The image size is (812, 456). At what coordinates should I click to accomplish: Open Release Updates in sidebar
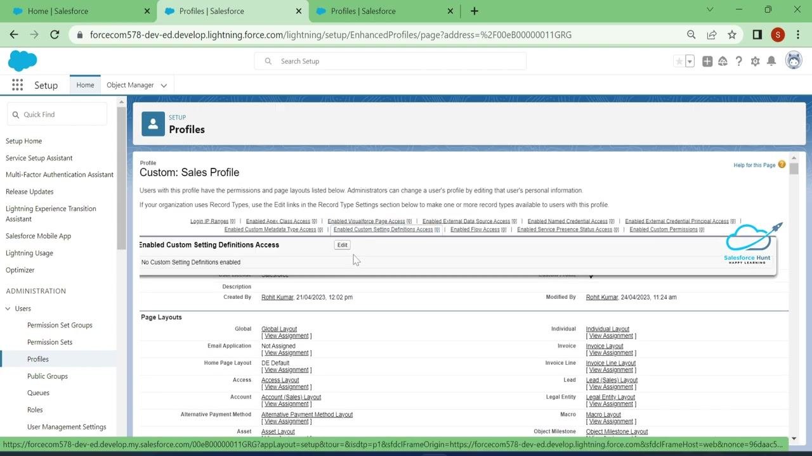pos(29,192)
